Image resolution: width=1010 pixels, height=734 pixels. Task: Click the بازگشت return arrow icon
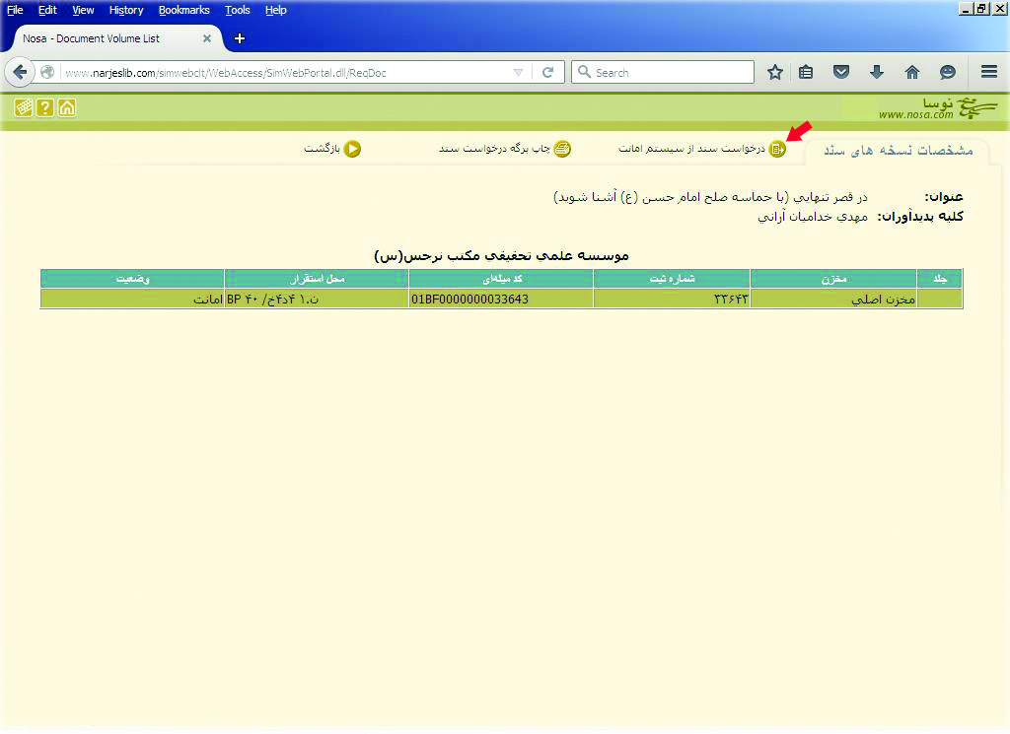click(x=352, y=149)
